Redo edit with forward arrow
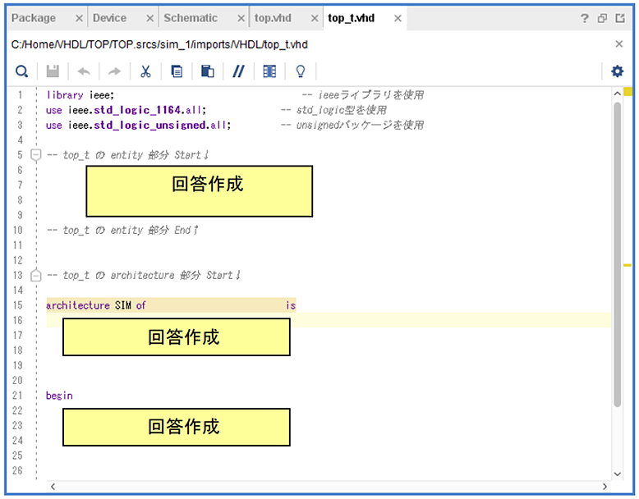 [114, 71]
